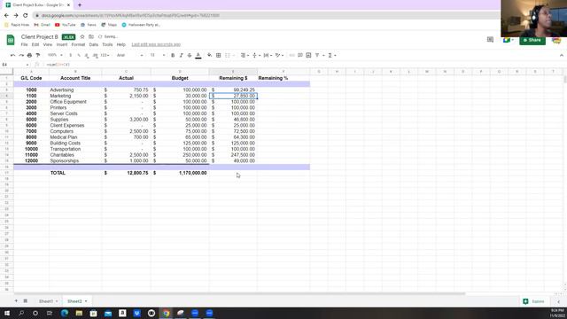Open the zoom level dropdown
567x319 pixels.
(x=55, y=55)
